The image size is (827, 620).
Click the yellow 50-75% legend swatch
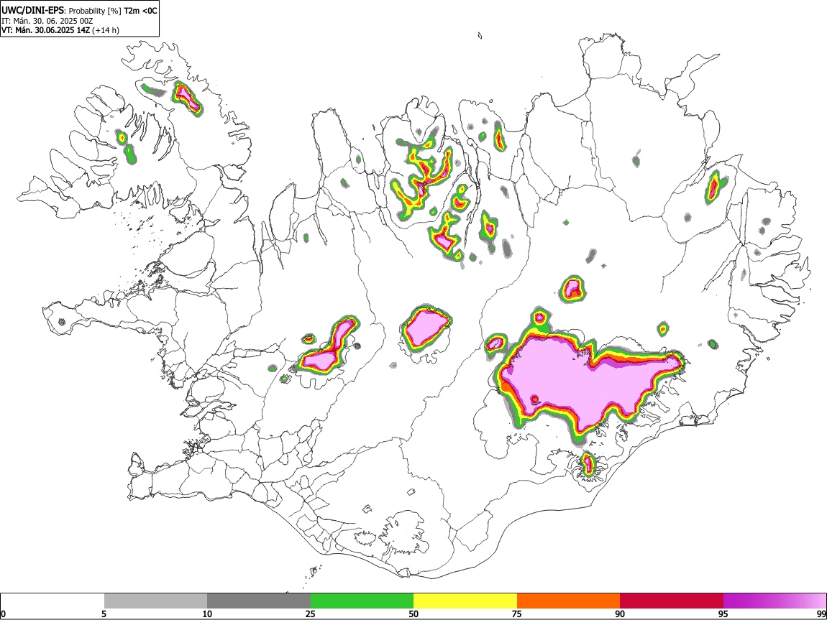tap(465, 601)
